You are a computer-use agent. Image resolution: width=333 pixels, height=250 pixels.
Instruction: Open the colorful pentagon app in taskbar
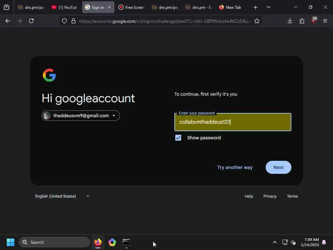click(112, 242)
